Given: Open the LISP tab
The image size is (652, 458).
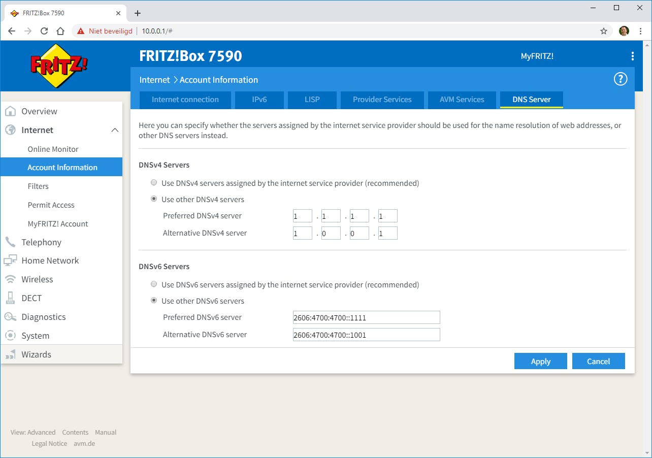Looking at the screenshot, I should [312, 100].
